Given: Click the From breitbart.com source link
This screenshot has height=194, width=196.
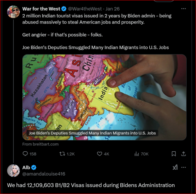Looking at the screenshot, I should click(x=40, y=144).
